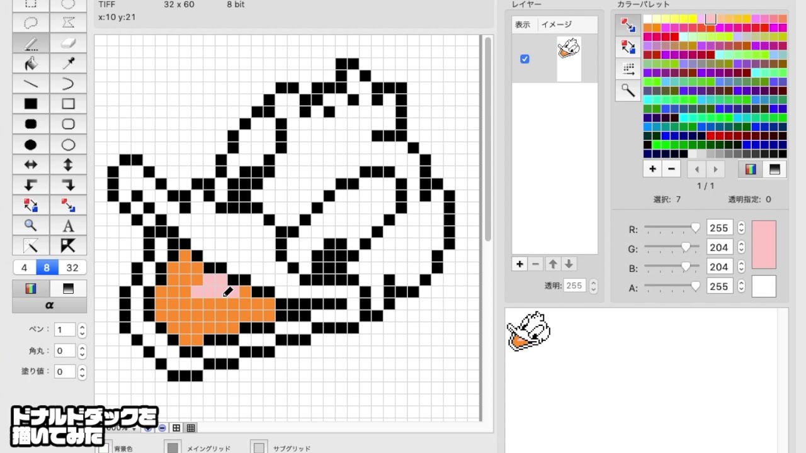Viewport: 806px width, 453px height.
Task: Flip the image horizontally
Action: [31, 165]
